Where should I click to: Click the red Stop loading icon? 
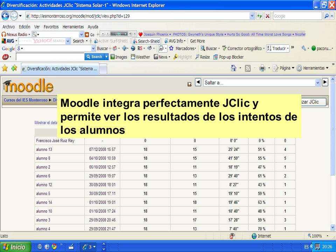pyautogui.click(x=267, y=16)
